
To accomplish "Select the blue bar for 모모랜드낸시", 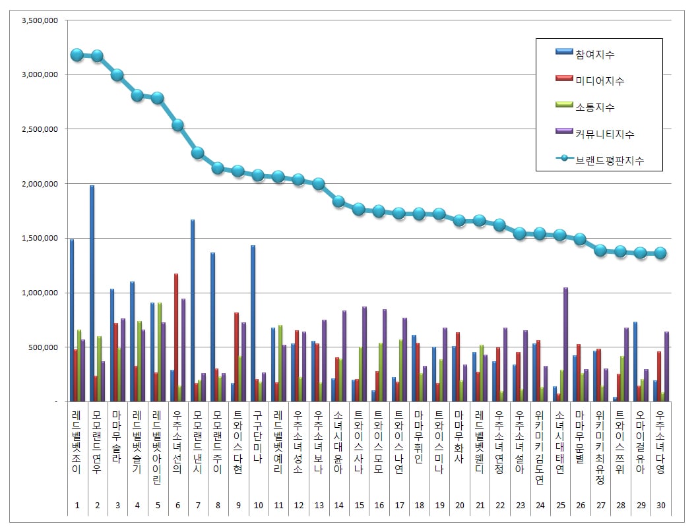I will [x=193, y=310].
